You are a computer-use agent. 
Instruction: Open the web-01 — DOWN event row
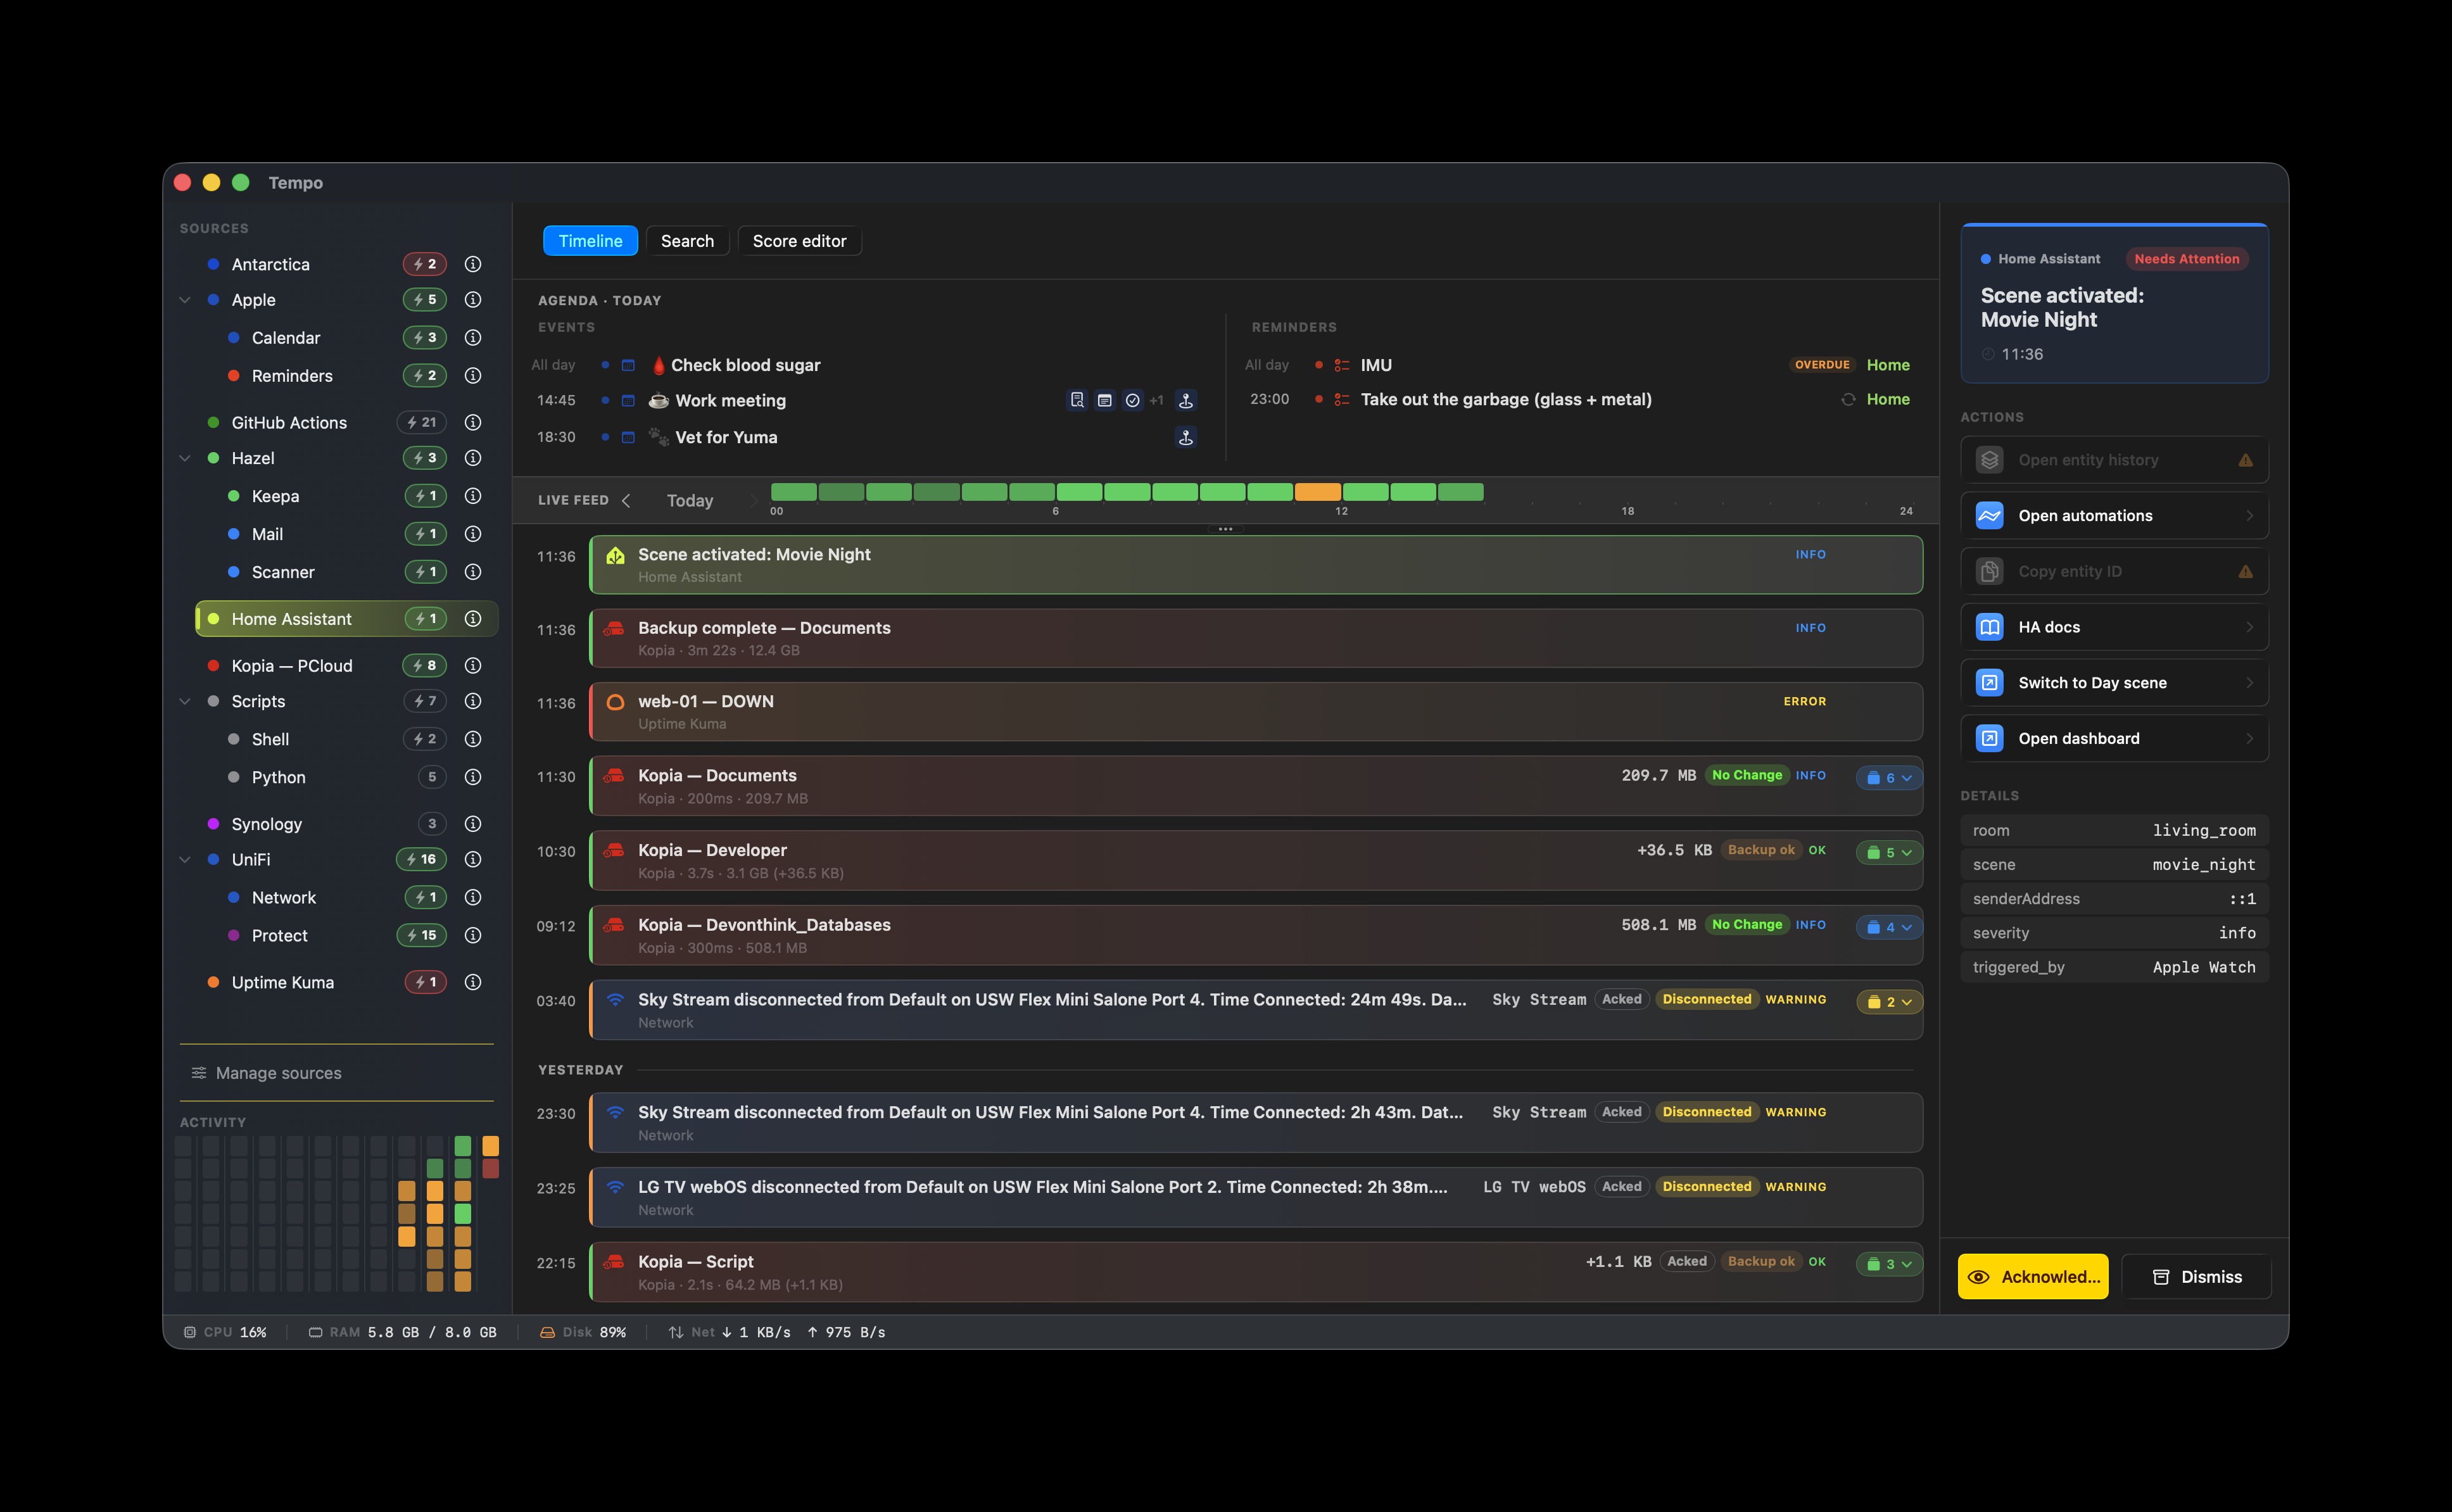[x=1256, y=712]
